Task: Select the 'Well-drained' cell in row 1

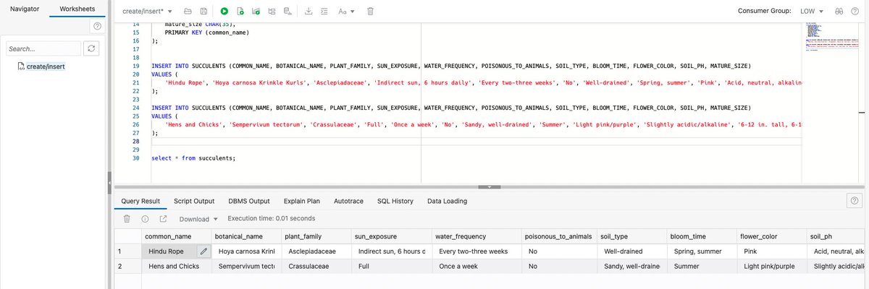Action: point(631,251)
